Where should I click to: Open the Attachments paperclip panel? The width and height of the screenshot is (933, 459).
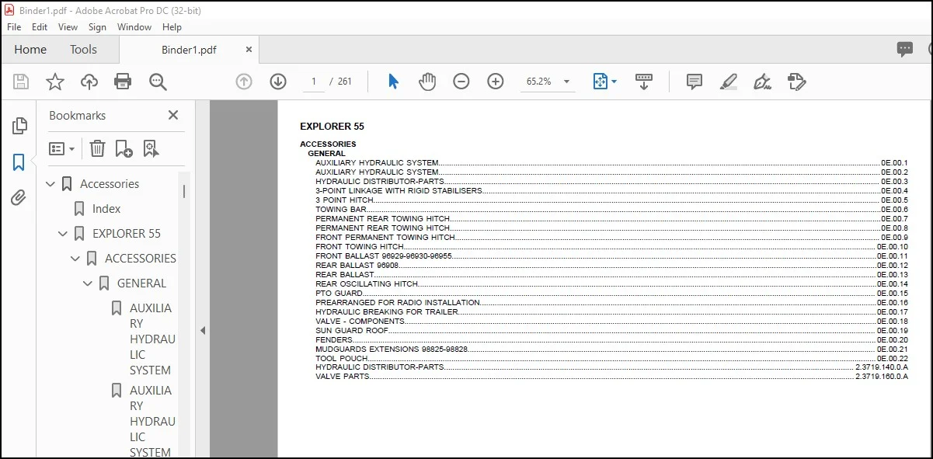19,198
